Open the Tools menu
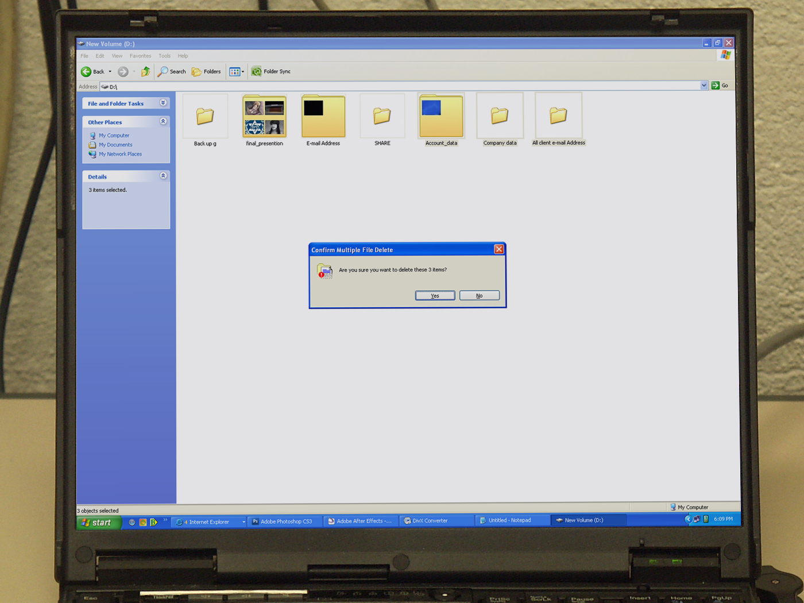 tap(164, 56)
